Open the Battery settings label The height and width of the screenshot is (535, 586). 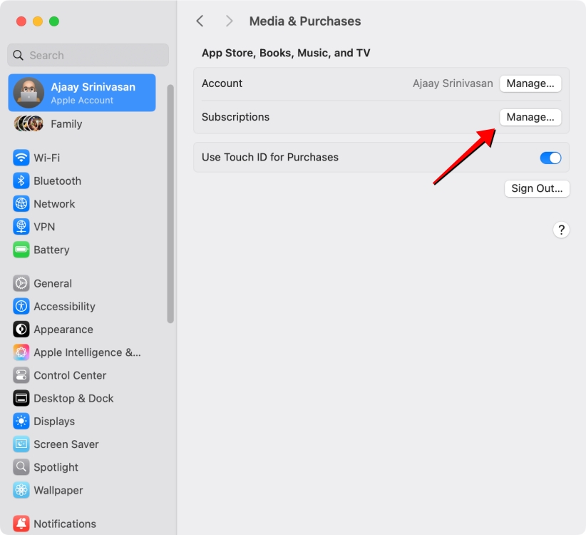51,250
